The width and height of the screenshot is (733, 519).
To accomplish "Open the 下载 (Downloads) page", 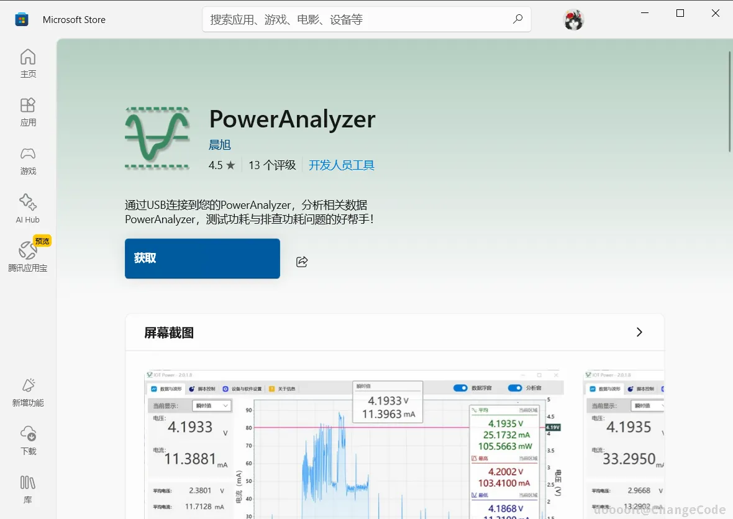I will click(27, 441).
